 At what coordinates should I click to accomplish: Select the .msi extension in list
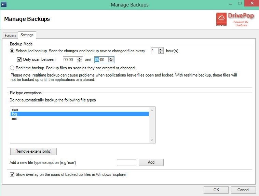80,118
